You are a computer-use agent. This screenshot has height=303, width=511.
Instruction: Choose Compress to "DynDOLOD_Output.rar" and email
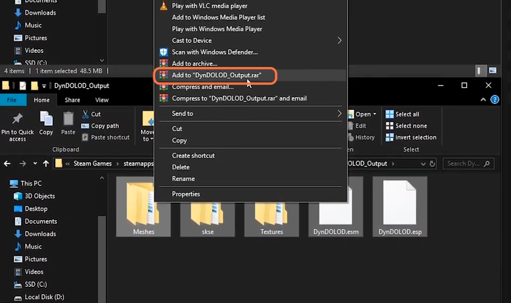pos(239,99)
